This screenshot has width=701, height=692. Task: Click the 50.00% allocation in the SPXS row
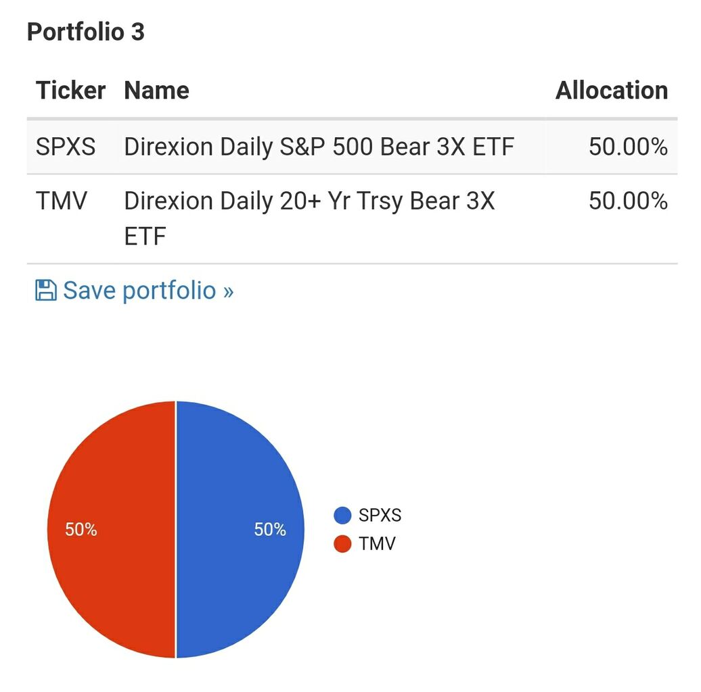point(628,147)
